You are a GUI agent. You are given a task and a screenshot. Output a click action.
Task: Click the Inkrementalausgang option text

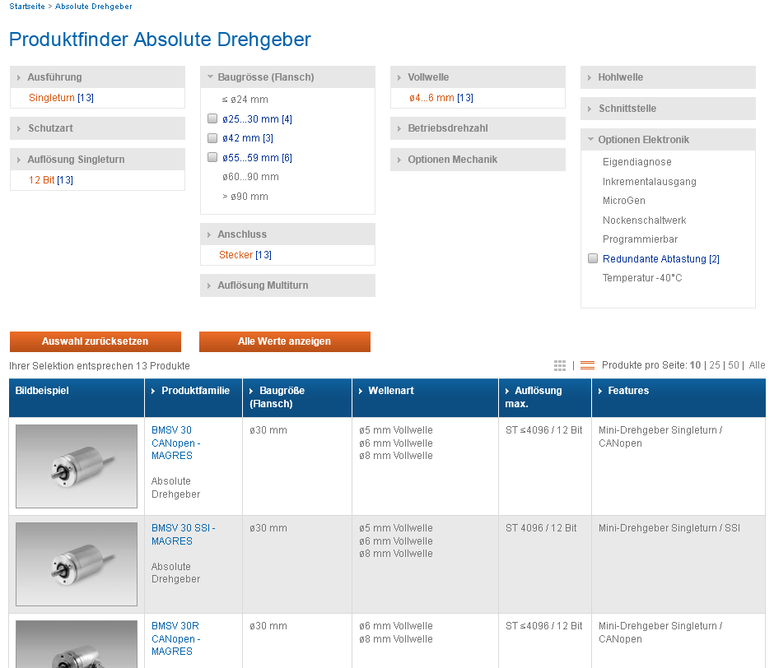pyautogui.click(x=649, y=182)
